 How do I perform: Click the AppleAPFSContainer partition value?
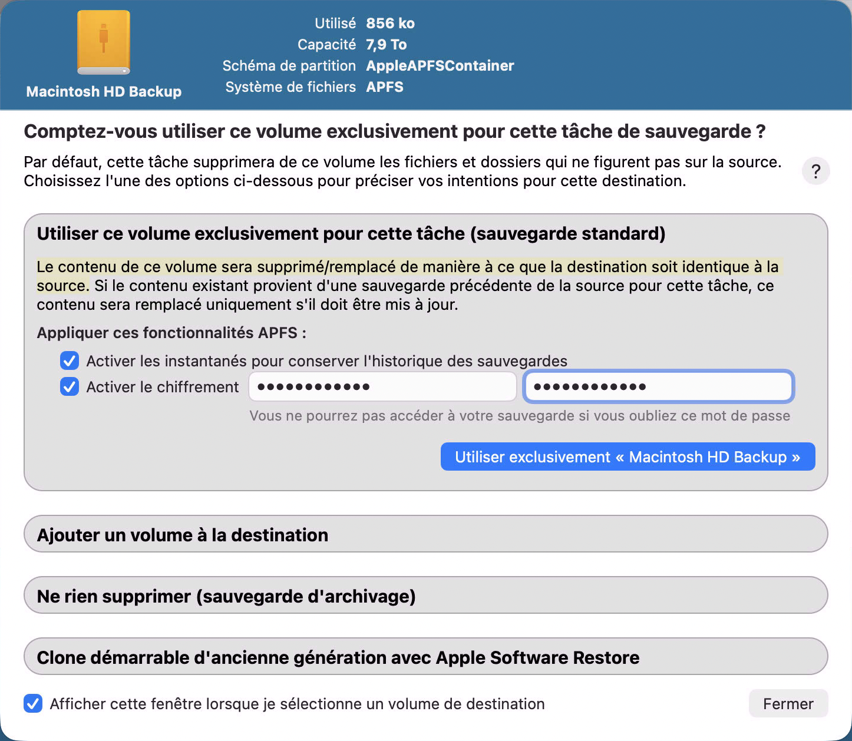click(x=440, y=66)
